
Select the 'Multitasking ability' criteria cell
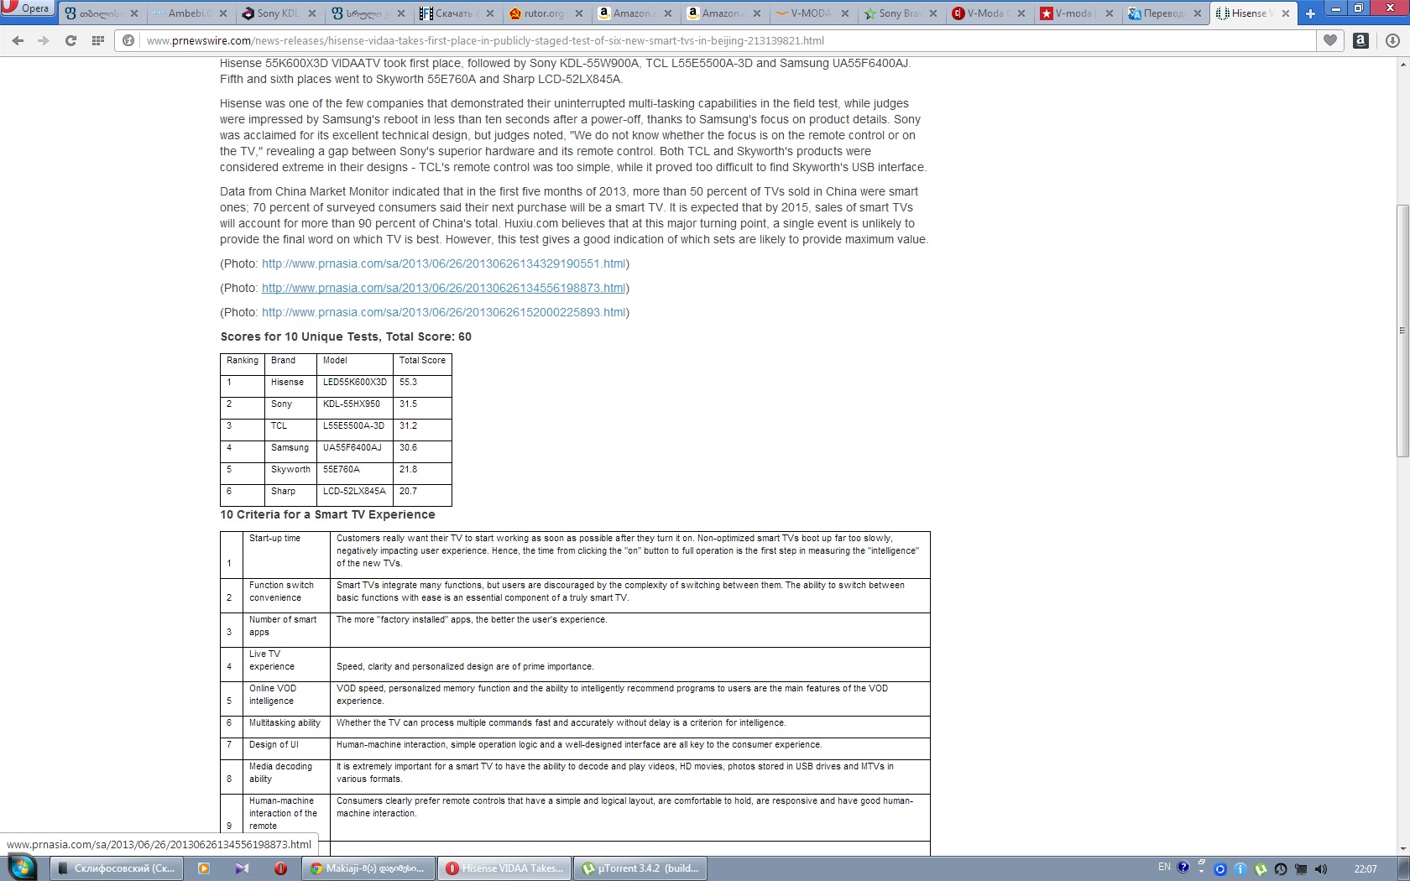click(x=286, y=727)
